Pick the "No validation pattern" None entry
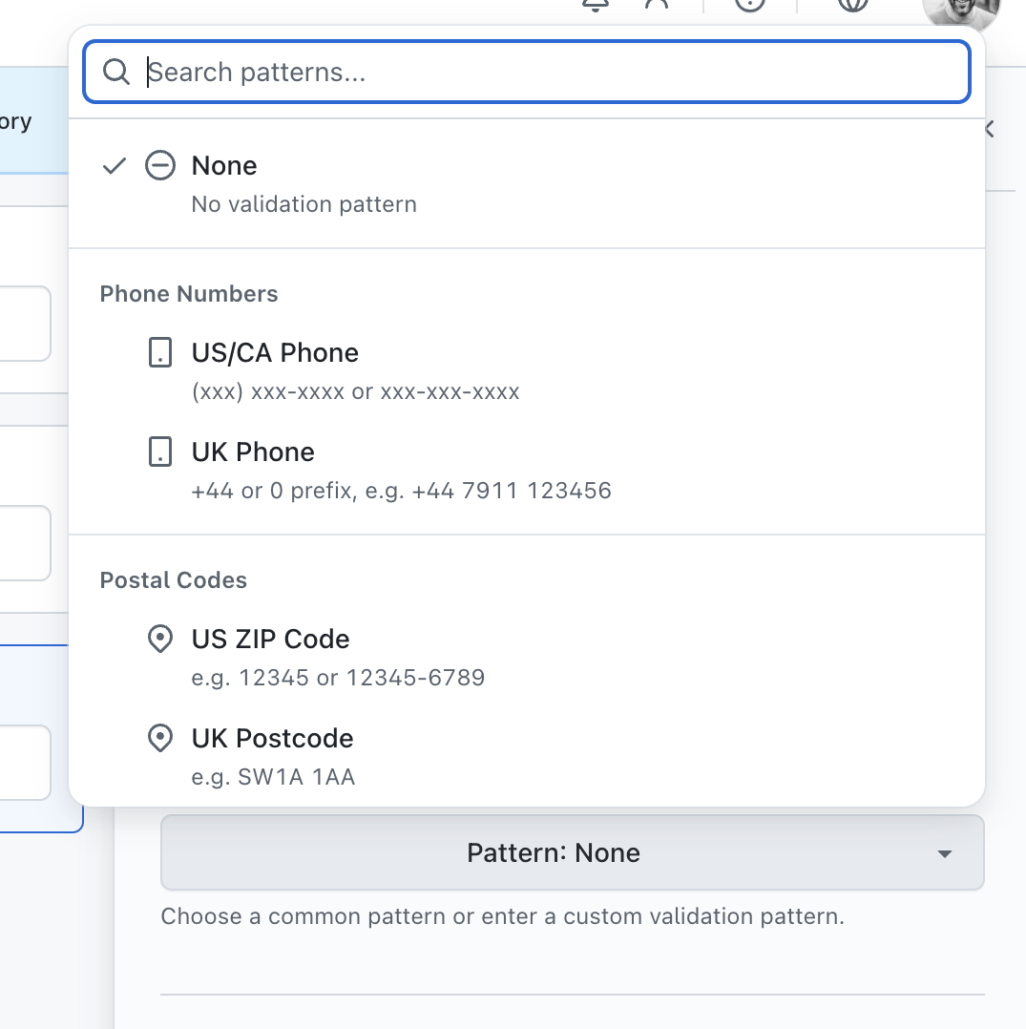The image size is (1026, 1029). (x=304, y=204)
